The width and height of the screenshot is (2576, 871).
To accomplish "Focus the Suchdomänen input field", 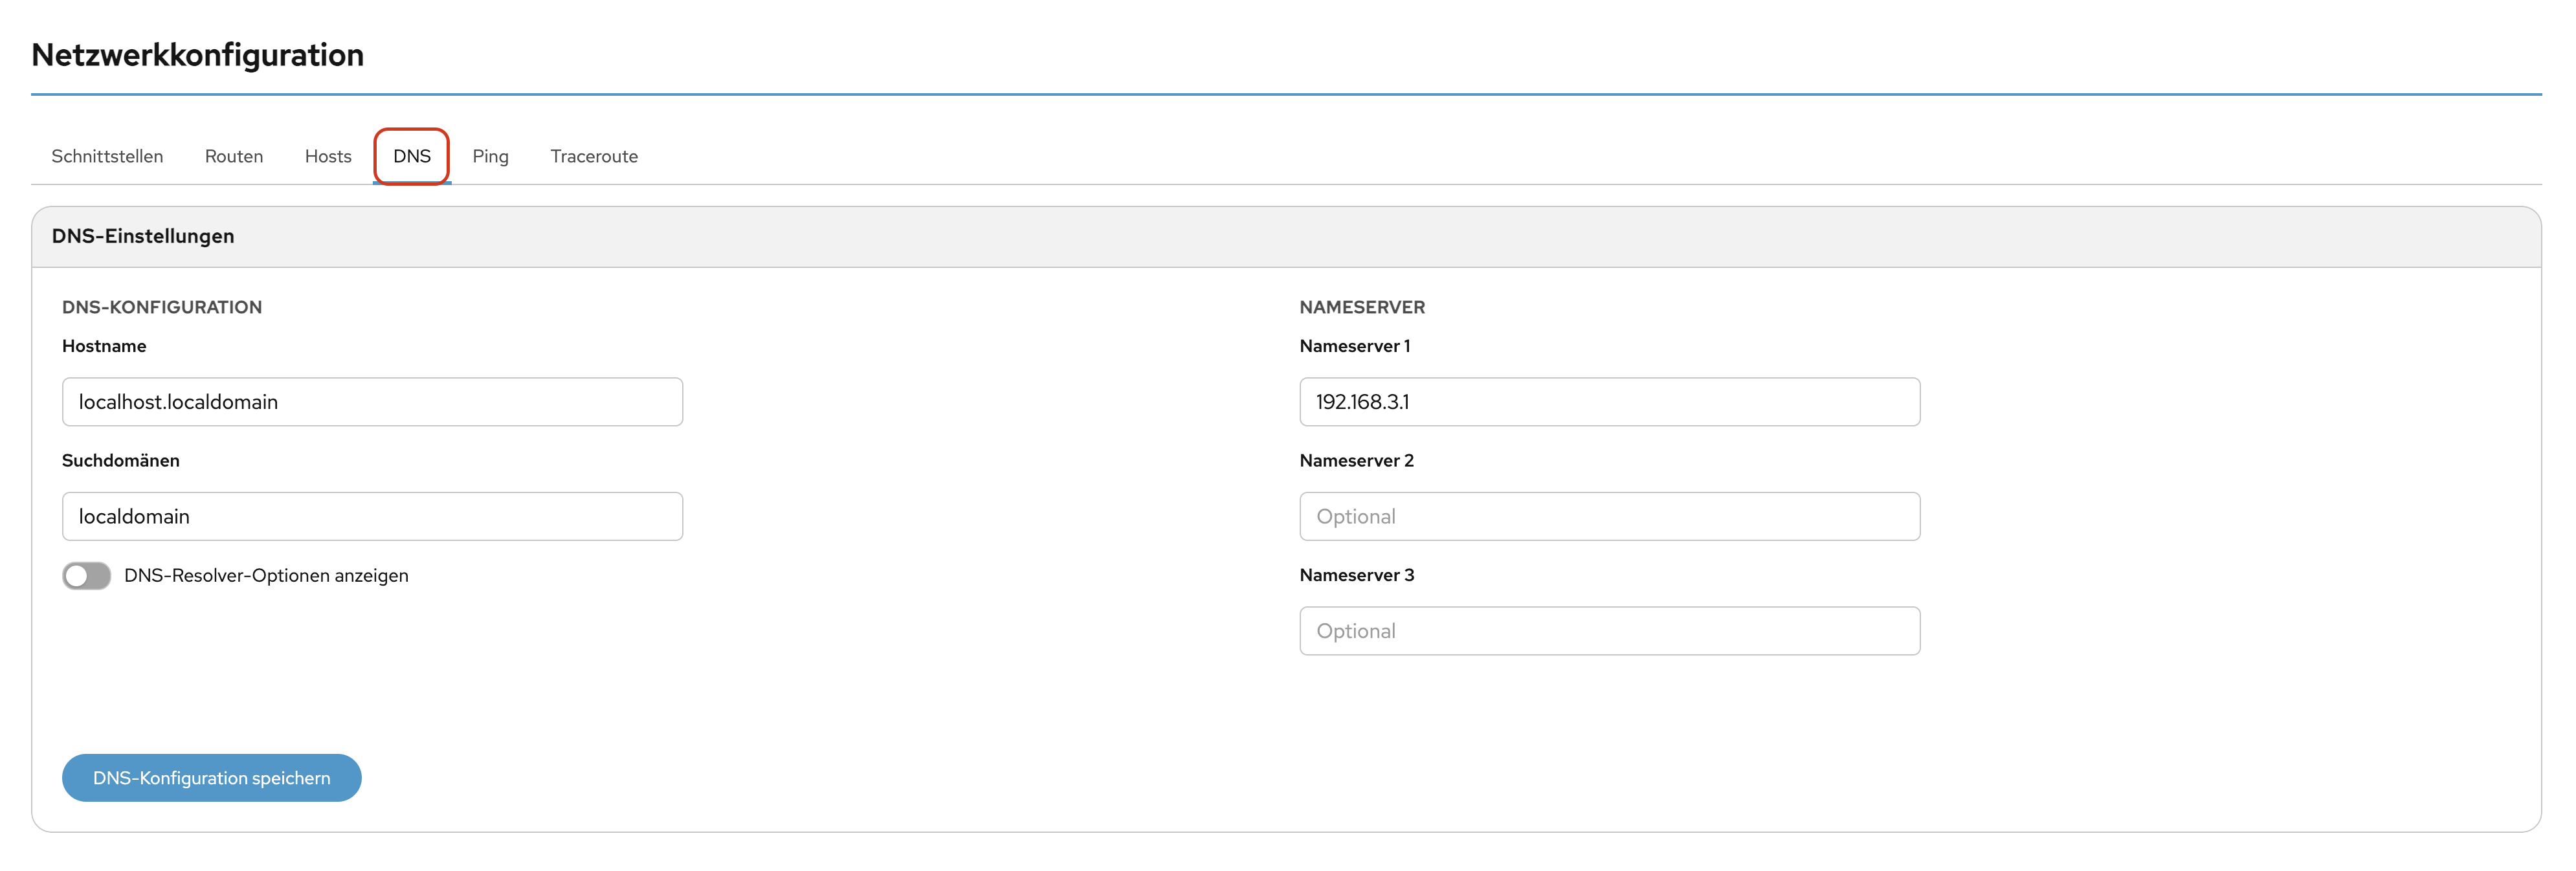I will (372, 516).
